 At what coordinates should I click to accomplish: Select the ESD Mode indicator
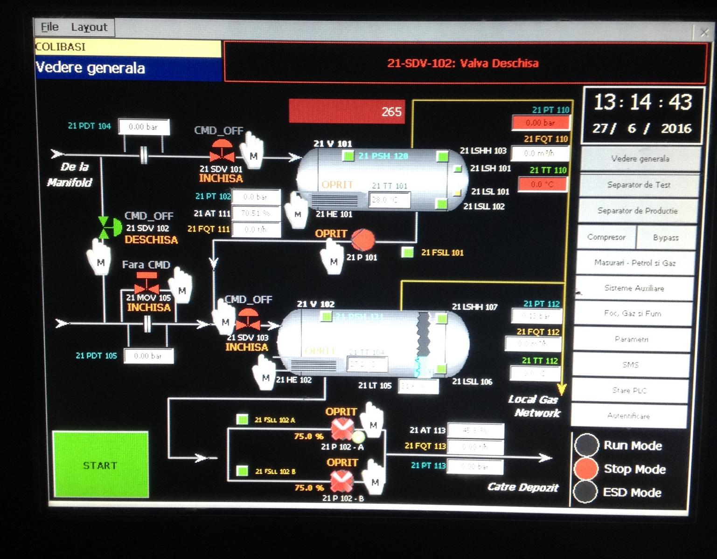(x=585, y=492)
